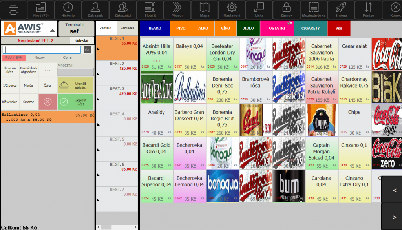This screenshot has height=230, width=402.
Task: Expand the AWIS logo dropdown arrow
Action: [53, 31]
